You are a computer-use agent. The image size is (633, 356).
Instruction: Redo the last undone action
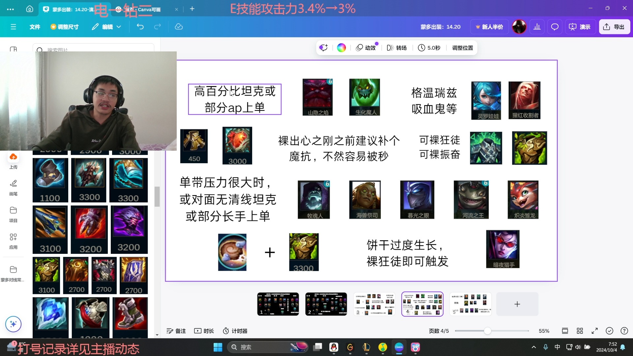[158, 27]
